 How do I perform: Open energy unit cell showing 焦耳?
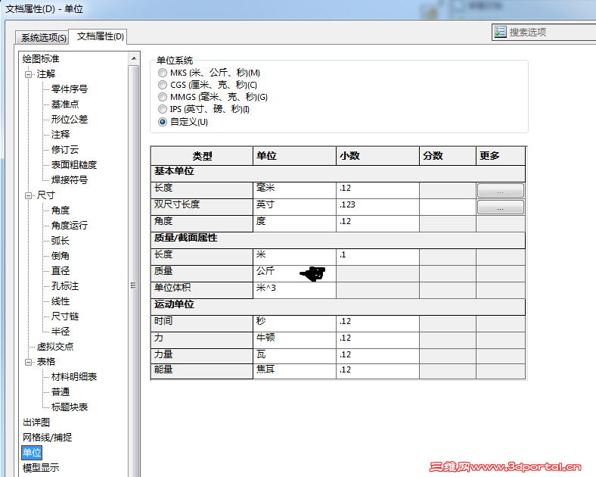294,372
